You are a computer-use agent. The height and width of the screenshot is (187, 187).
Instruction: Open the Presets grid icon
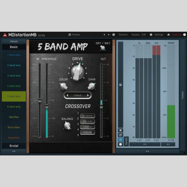click(x=70, y=35)
